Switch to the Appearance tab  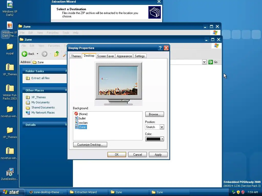124,56
